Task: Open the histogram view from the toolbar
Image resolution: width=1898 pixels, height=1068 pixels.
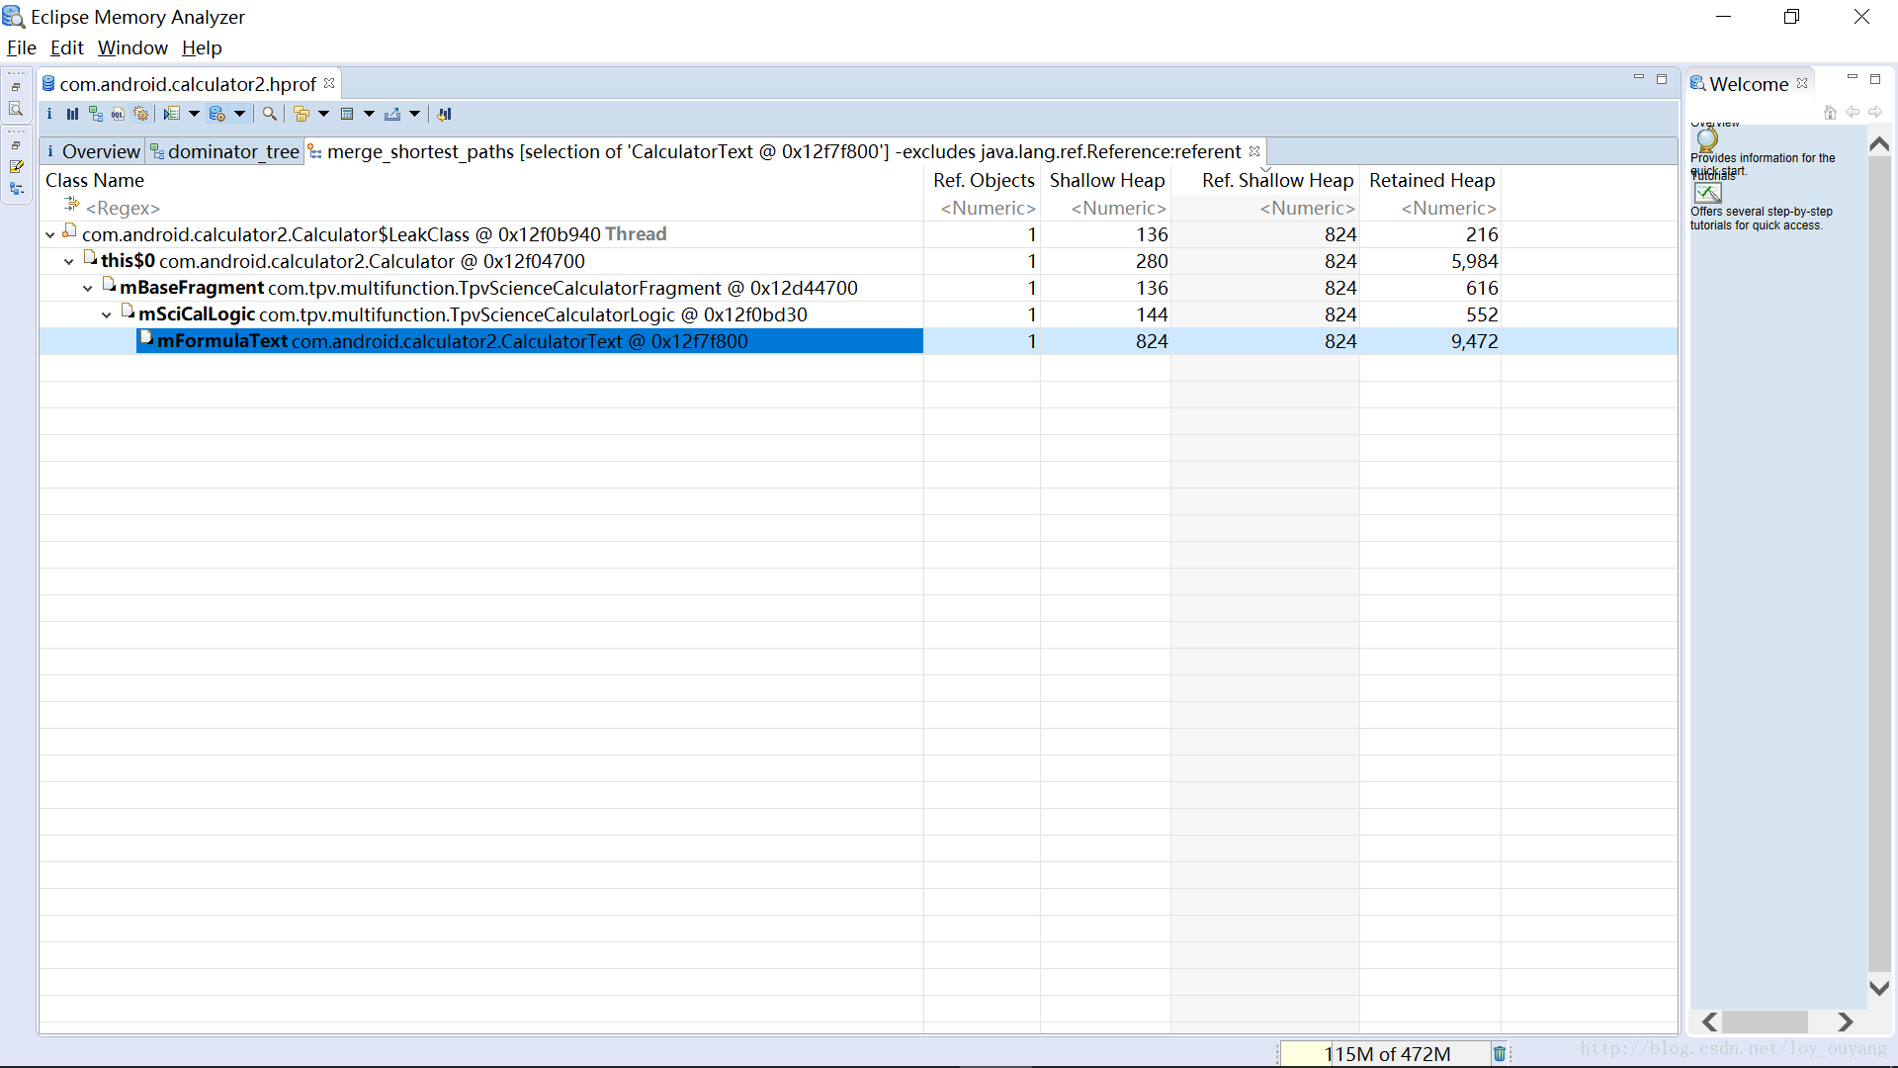Action: 72,114
